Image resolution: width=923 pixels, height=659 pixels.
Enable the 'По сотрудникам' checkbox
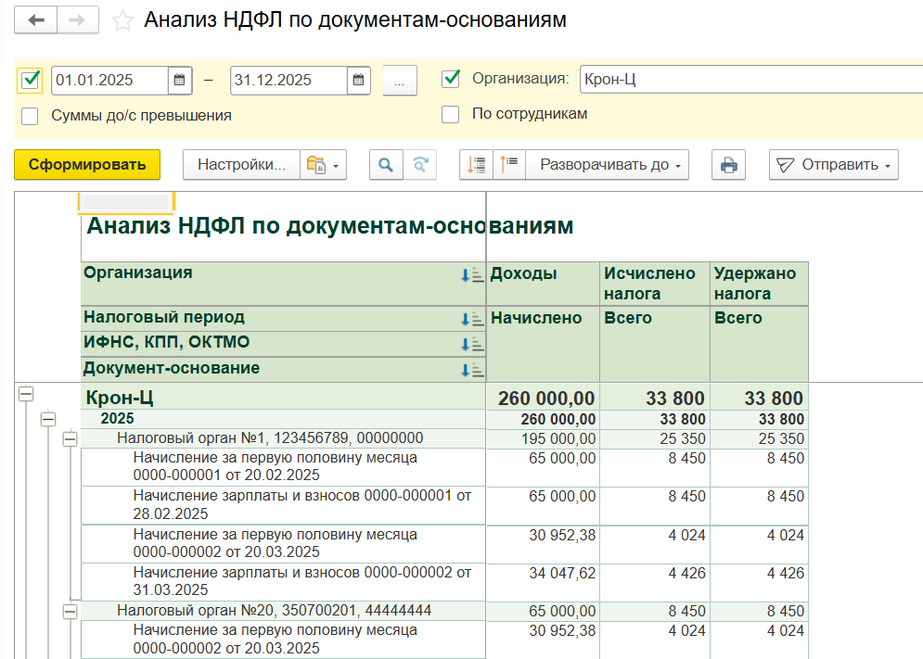451,115
